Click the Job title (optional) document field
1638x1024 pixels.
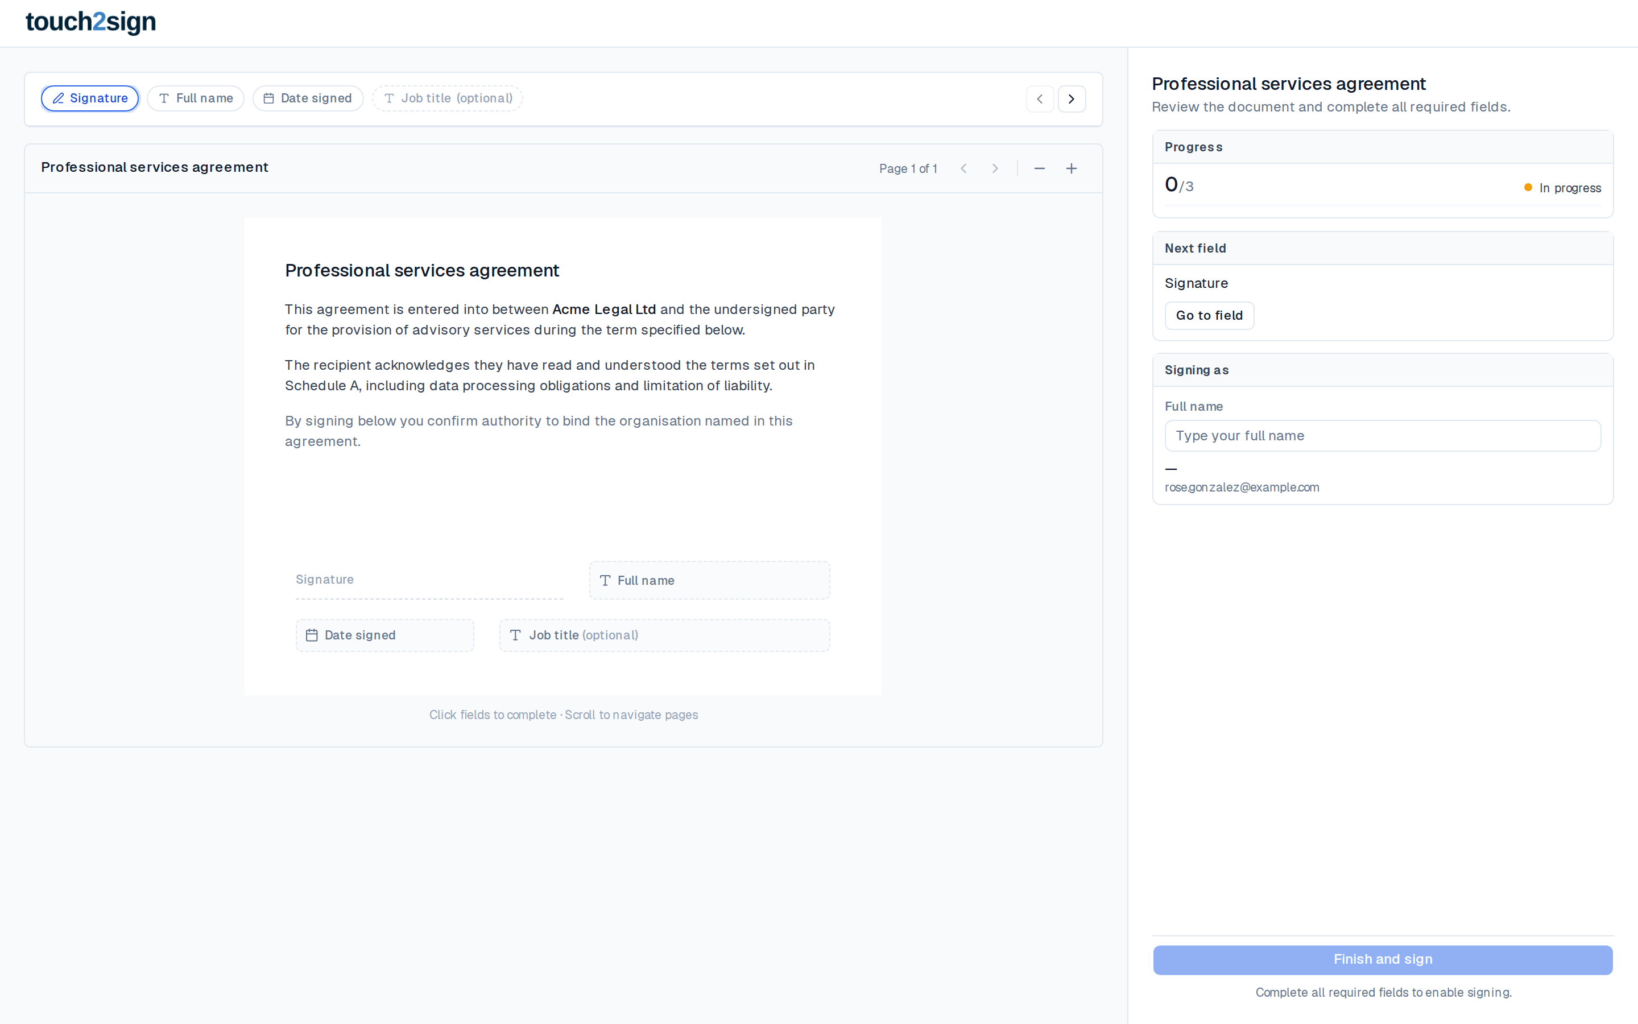coord(665,635)
